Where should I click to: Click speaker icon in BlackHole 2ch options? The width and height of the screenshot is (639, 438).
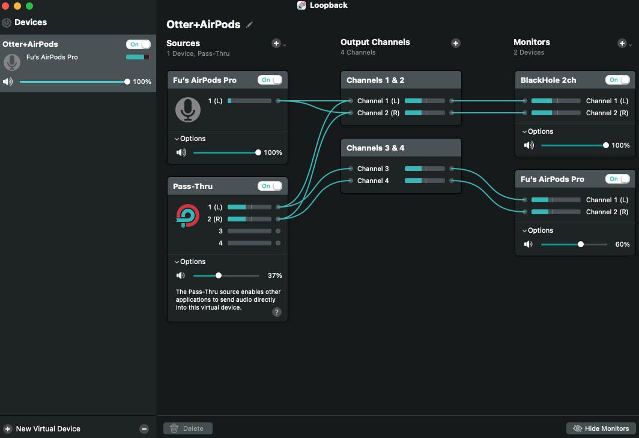point(529,145)
